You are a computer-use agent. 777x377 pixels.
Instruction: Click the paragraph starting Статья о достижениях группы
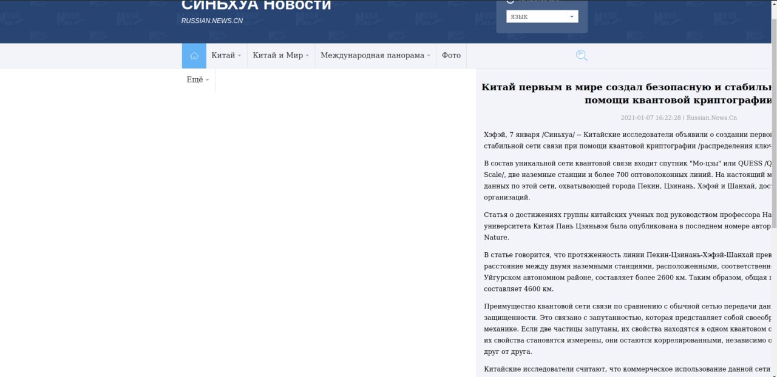point(628,226)
